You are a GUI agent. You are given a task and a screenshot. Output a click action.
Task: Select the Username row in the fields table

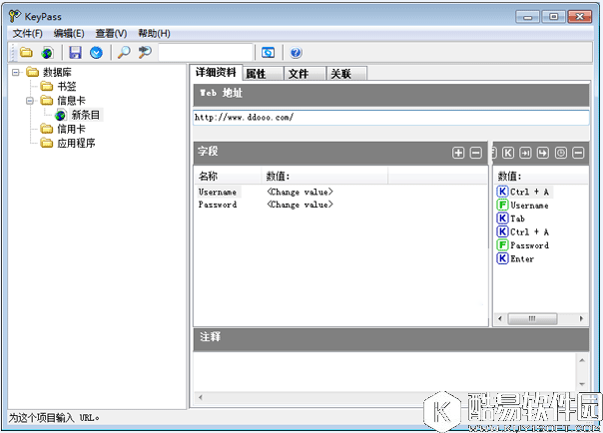tap(218, 192)
